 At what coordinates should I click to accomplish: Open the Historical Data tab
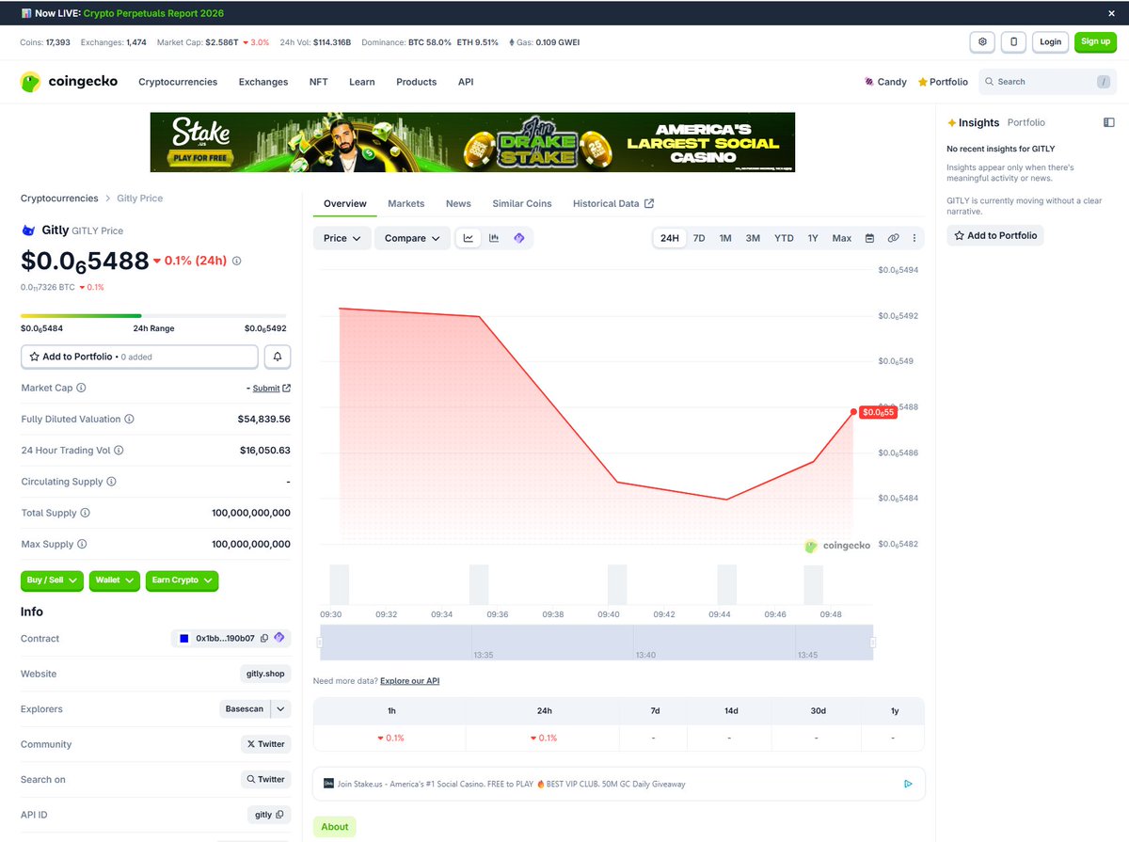[x=613, y=203]
